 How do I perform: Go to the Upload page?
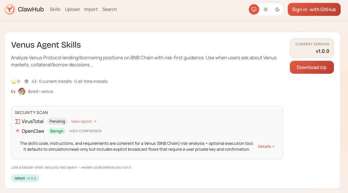(72, 9)
